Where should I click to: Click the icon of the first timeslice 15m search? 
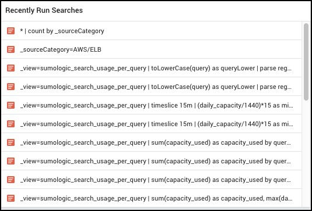click(x=10, y=105)
